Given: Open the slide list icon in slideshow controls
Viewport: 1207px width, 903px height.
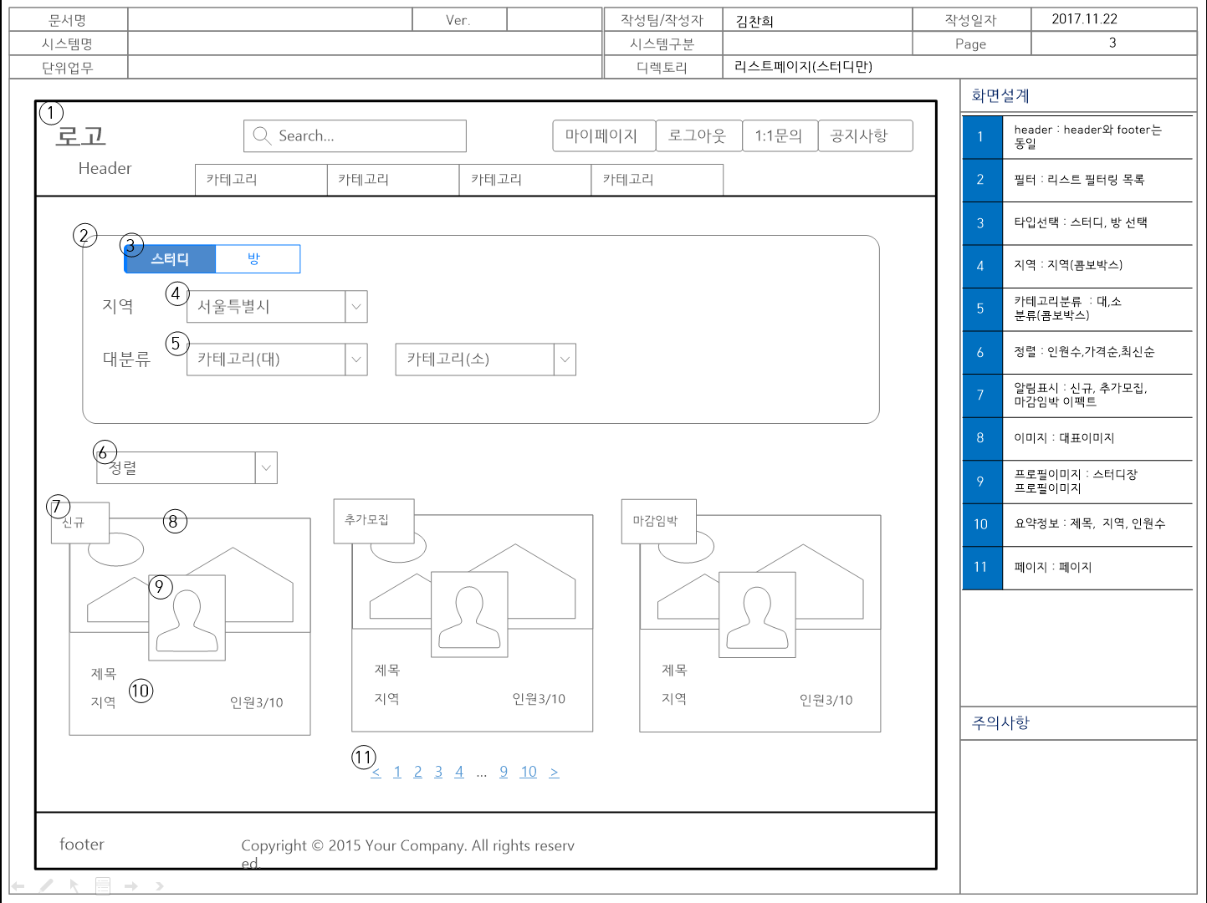Looking at the screenshot, I should pos(103,885).
